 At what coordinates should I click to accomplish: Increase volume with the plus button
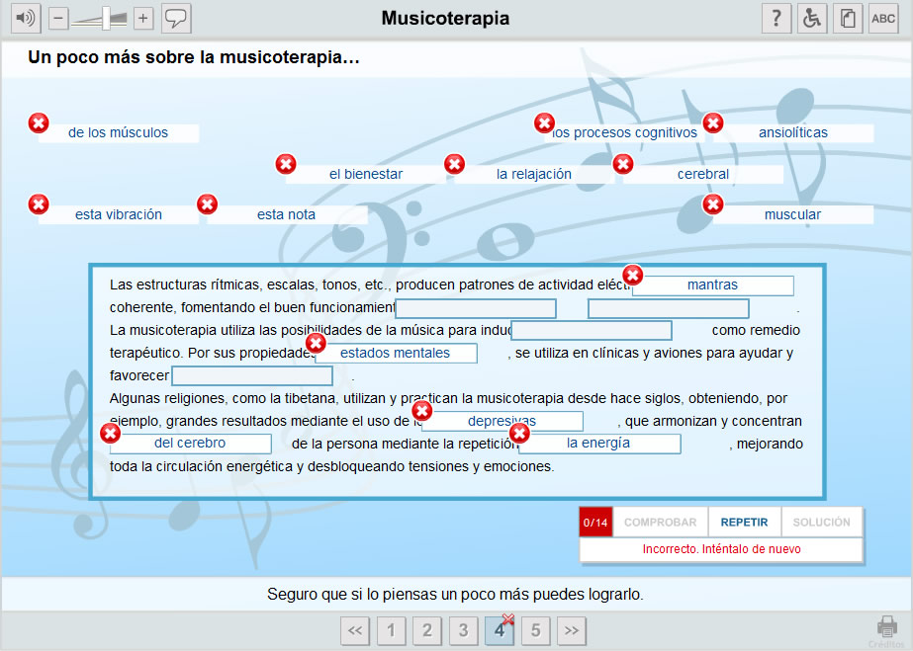click(x=143, y=19)
